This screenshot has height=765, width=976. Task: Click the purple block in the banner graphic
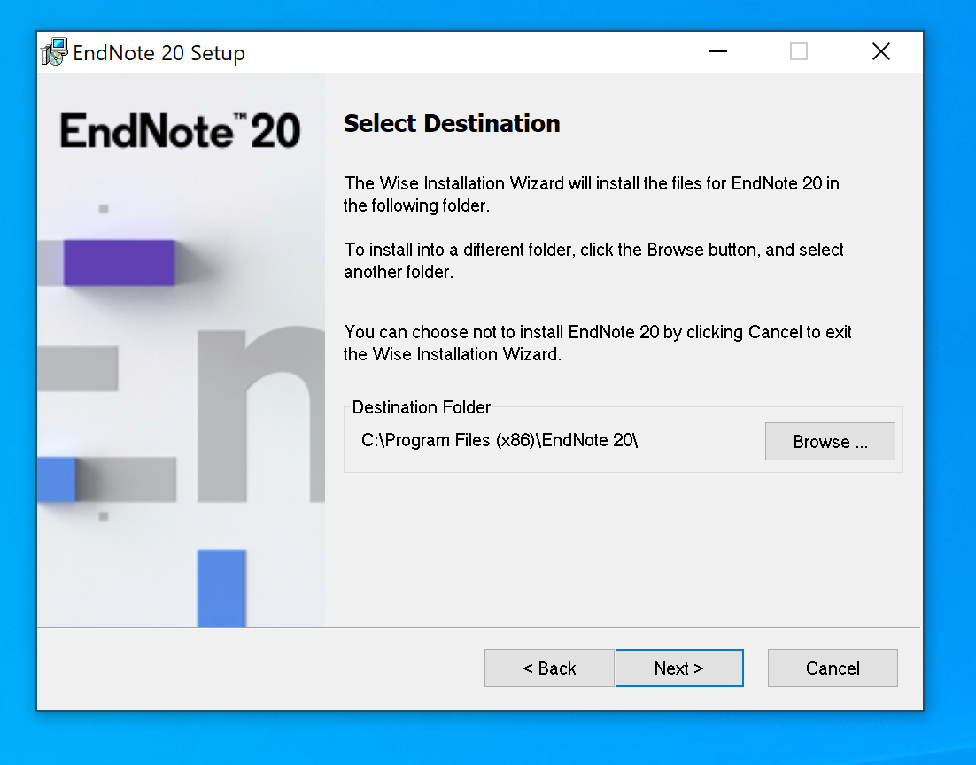pos(119,262)
